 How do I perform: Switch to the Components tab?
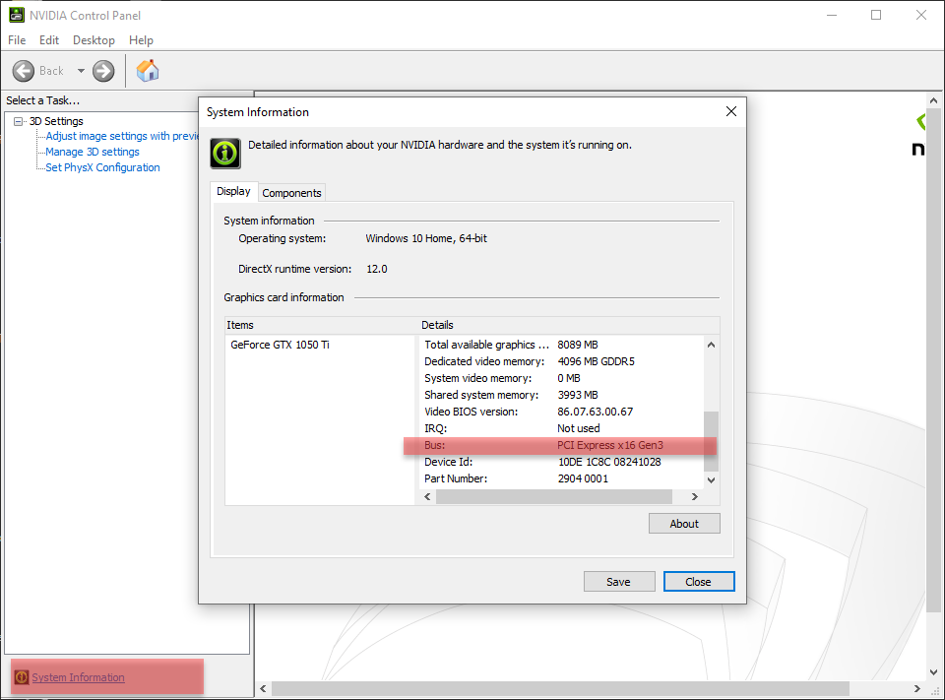pos(291,193)
